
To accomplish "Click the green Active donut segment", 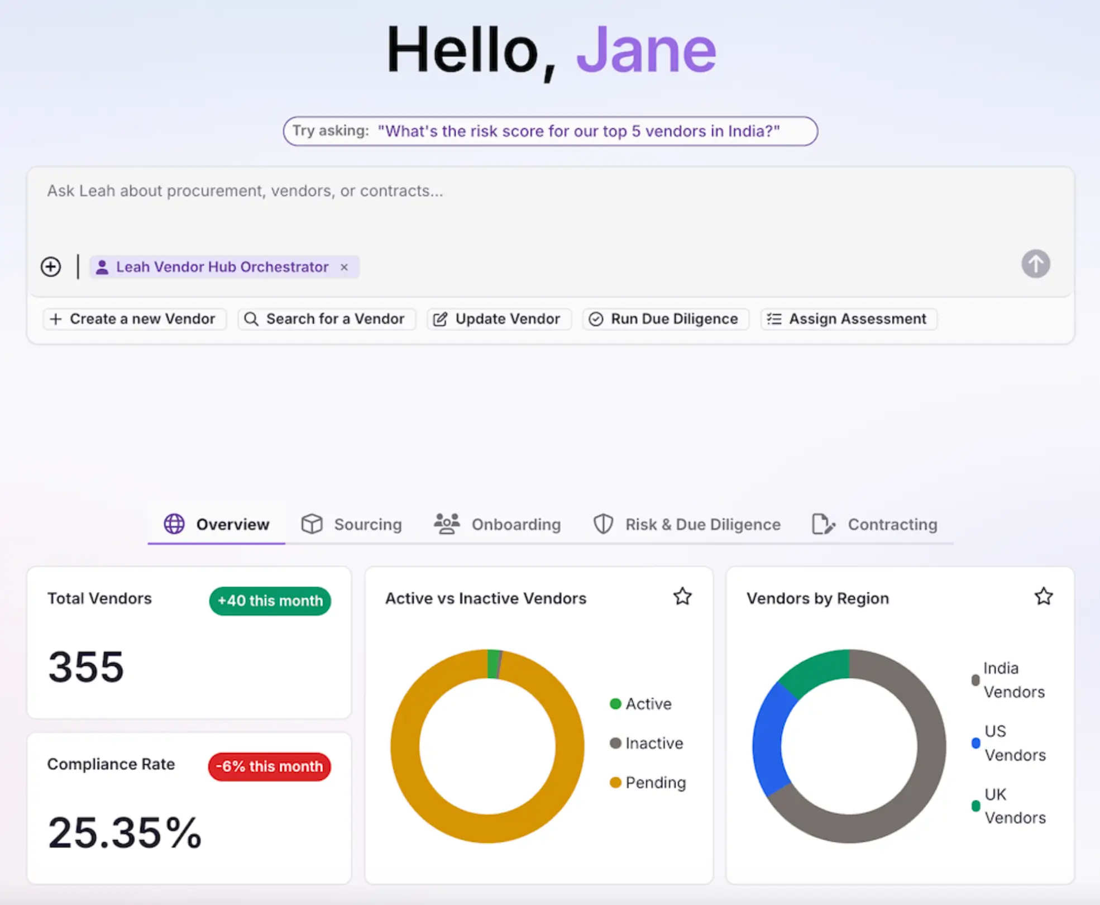I will coord(493,664).
